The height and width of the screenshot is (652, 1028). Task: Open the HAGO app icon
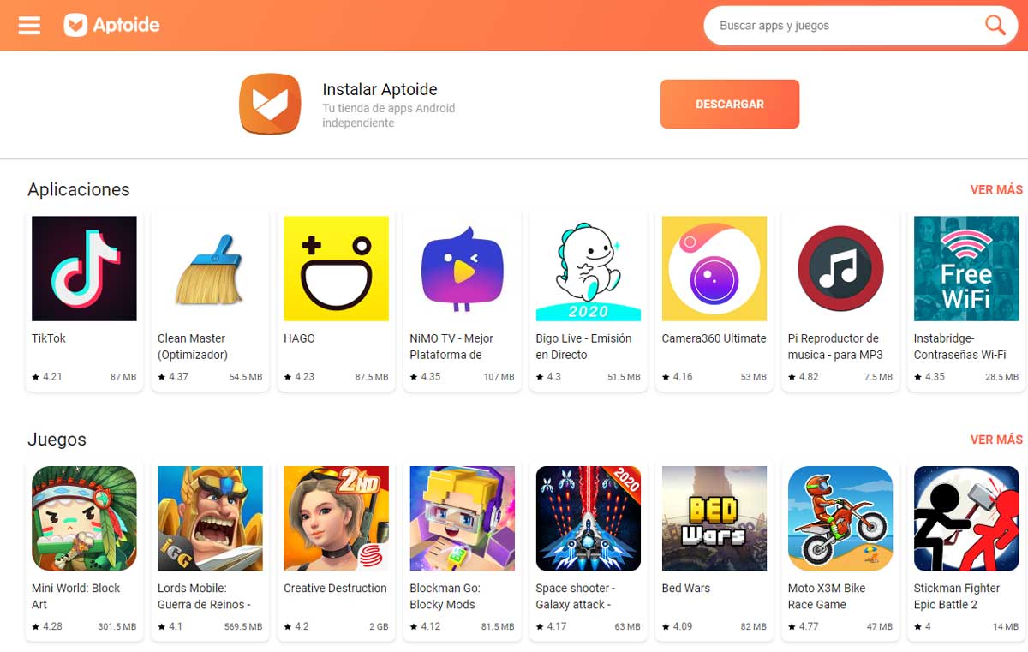pyautogui.click(x=336, y=268)
